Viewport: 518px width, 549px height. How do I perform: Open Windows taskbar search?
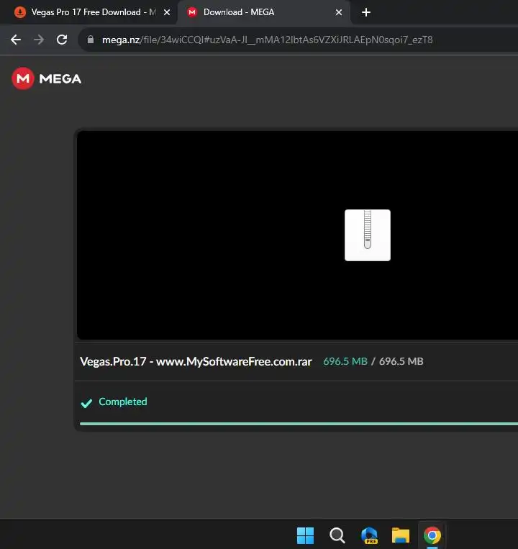point(337,535)
